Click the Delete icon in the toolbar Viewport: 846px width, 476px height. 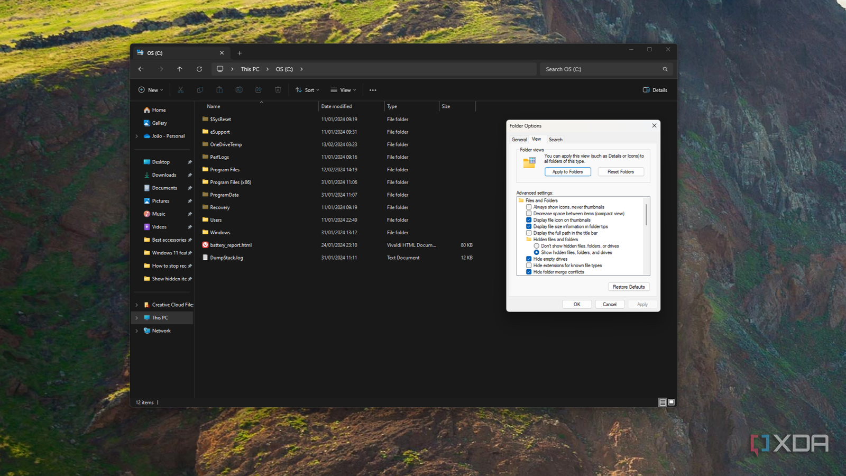(278, 90)
